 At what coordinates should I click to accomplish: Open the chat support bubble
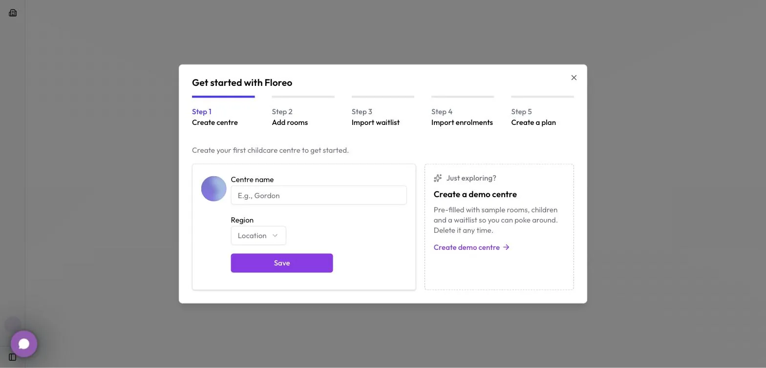click(x=24, y=344)
